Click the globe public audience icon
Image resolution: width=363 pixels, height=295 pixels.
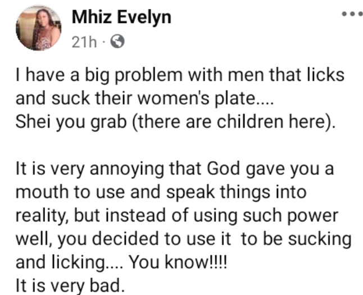point(117,41)
